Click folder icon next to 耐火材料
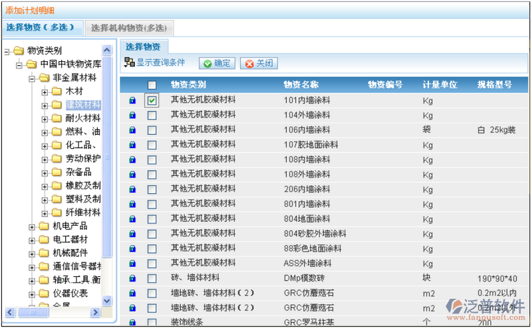Screen dimensions: 532x328 [x=57, y=118]
